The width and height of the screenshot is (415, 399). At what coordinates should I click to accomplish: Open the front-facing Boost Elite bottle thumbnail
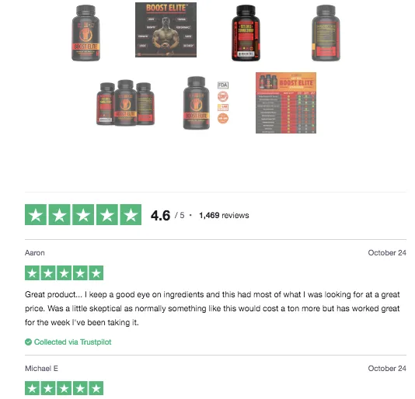85,33
